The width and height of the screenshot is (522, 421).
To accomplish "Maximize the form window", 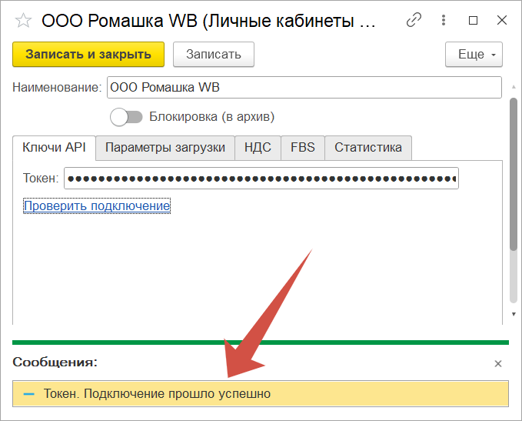I will coord(473,21).
